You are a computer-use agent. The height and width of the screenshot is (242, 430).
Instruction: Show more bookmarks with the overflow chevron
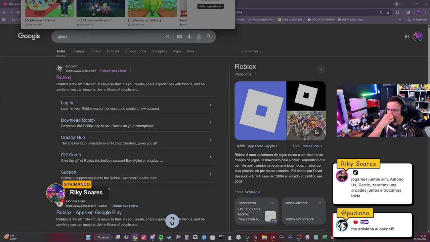400,20
